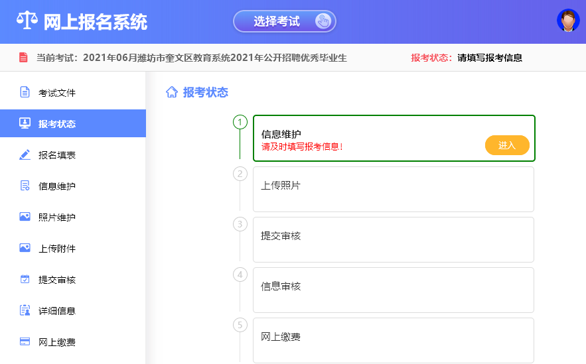Click the 照片维护 picture icon
Screen dimensions: 586x364
25,217
